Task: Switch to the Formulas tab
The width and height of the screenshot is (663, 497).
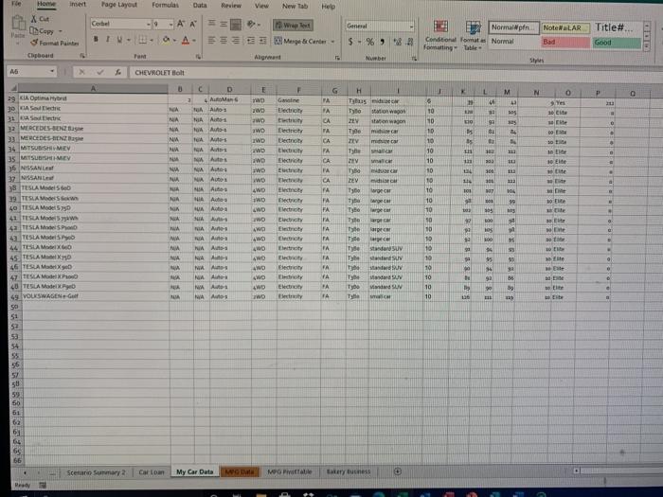Action: (x=165, y=5)
